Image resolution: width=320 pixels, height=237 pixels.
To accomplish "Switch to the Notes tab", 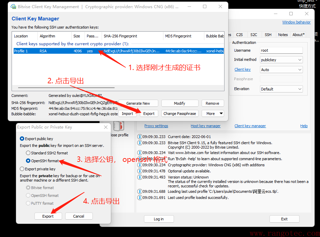I will tap(283, 35).
